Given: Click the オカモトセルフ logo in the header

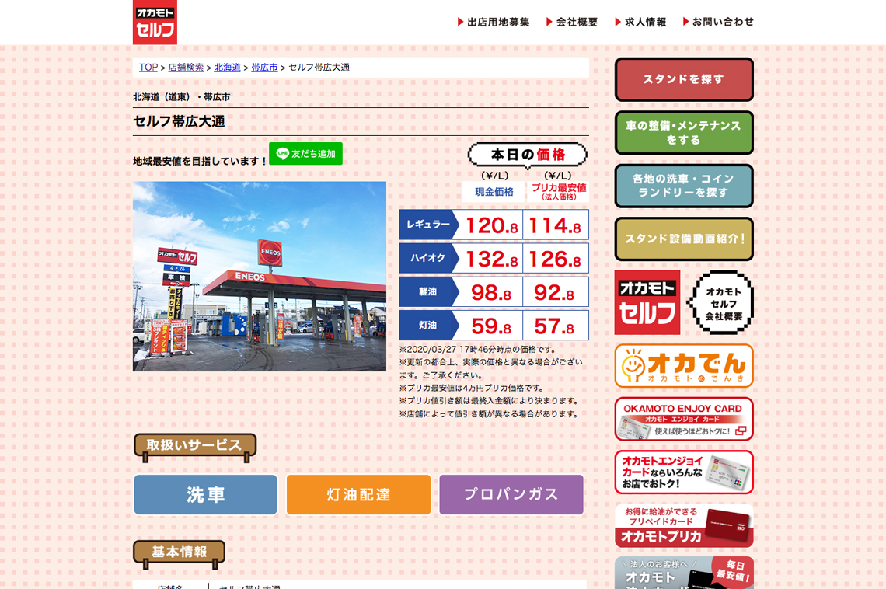Looking at the screenshot, I should pyautogui.click(x=155, y=22).
